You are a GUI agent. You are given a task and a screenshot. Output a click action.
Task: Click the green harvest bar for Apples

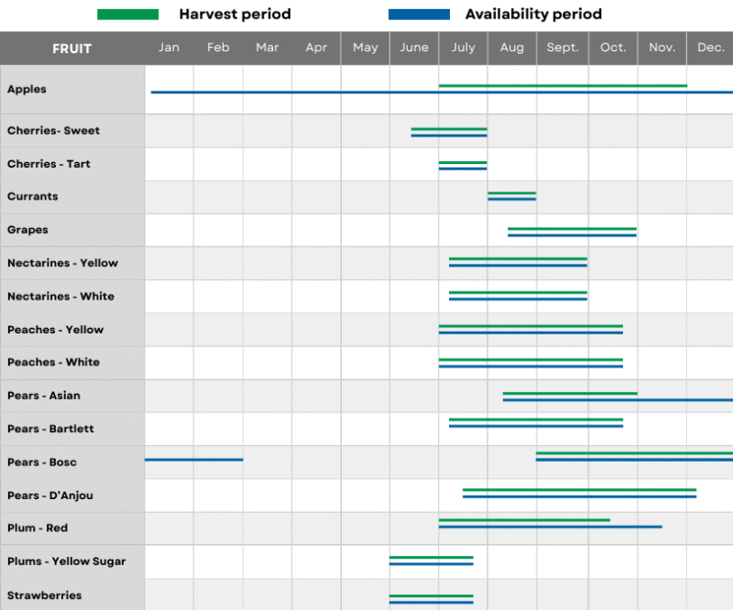[x=563, y=83]
